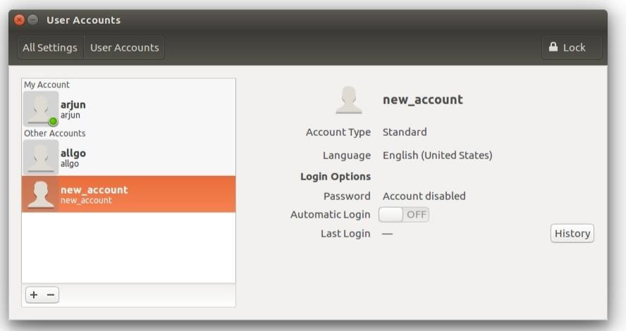This screenshot has height=331, width=626.
Task: Toggle the Automatic Login switch
Action: pyautogui.click(x=404, y=215)
